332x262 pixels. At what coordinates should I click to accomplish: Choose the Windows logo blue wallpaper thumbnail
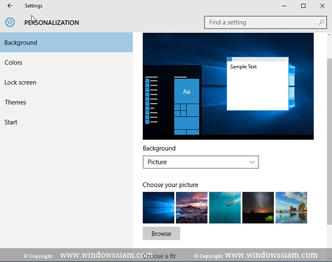[x=158, y=207]
